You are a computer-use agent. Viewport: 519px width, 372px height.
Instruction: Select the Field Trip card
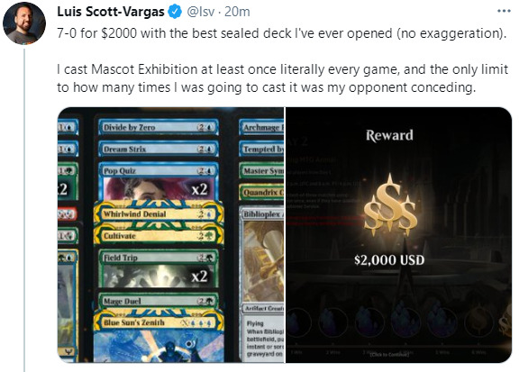[x=159, y=268]
